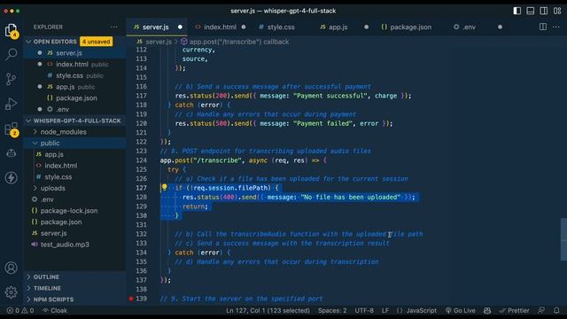Switch to the index.html editor tab
Image resolution: width=567 pixels, height=319 pixels.
click(220, 27)
